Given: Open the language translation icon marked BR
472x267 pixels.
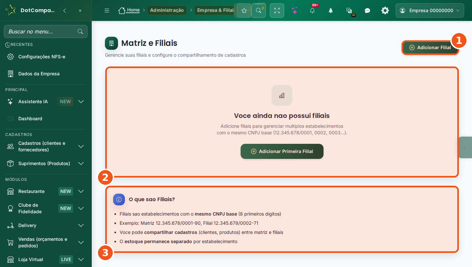Looking at the screenshot, I should point(349,11).
